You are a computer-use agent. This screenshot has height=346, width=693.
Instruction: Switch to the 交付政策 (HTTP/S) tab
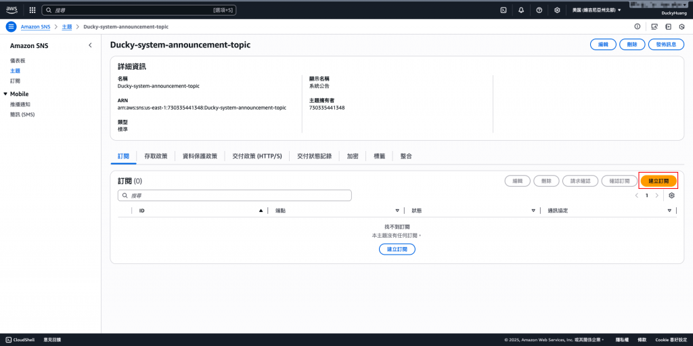(x=256, y=156)
